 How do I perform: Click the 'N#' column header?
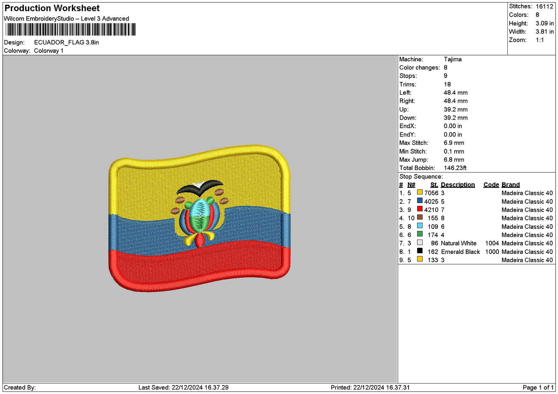click(411, 185)
